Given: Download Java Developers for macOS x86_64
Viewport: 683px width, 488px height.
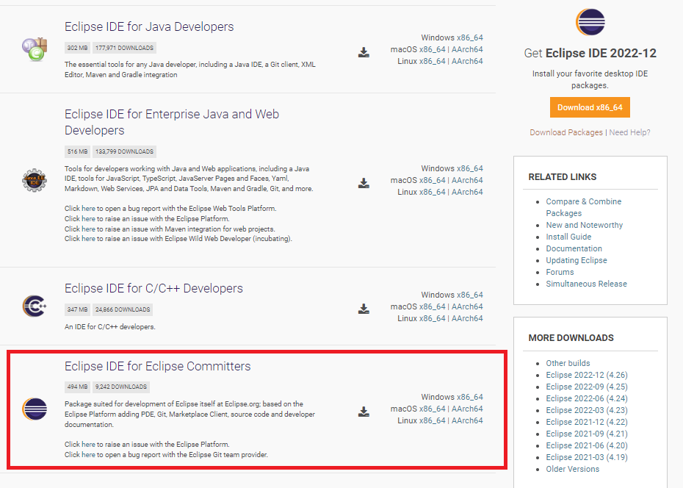Looking at the screenshot, I should (432, 49).
